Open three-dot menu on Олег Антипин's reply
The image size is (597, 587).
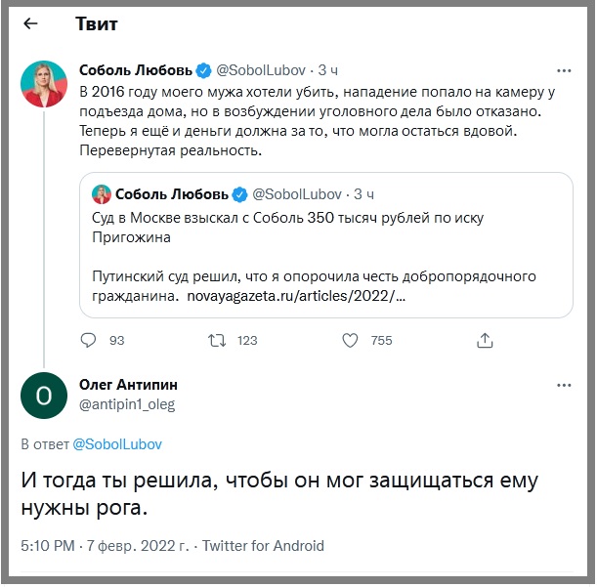point(564,385)
